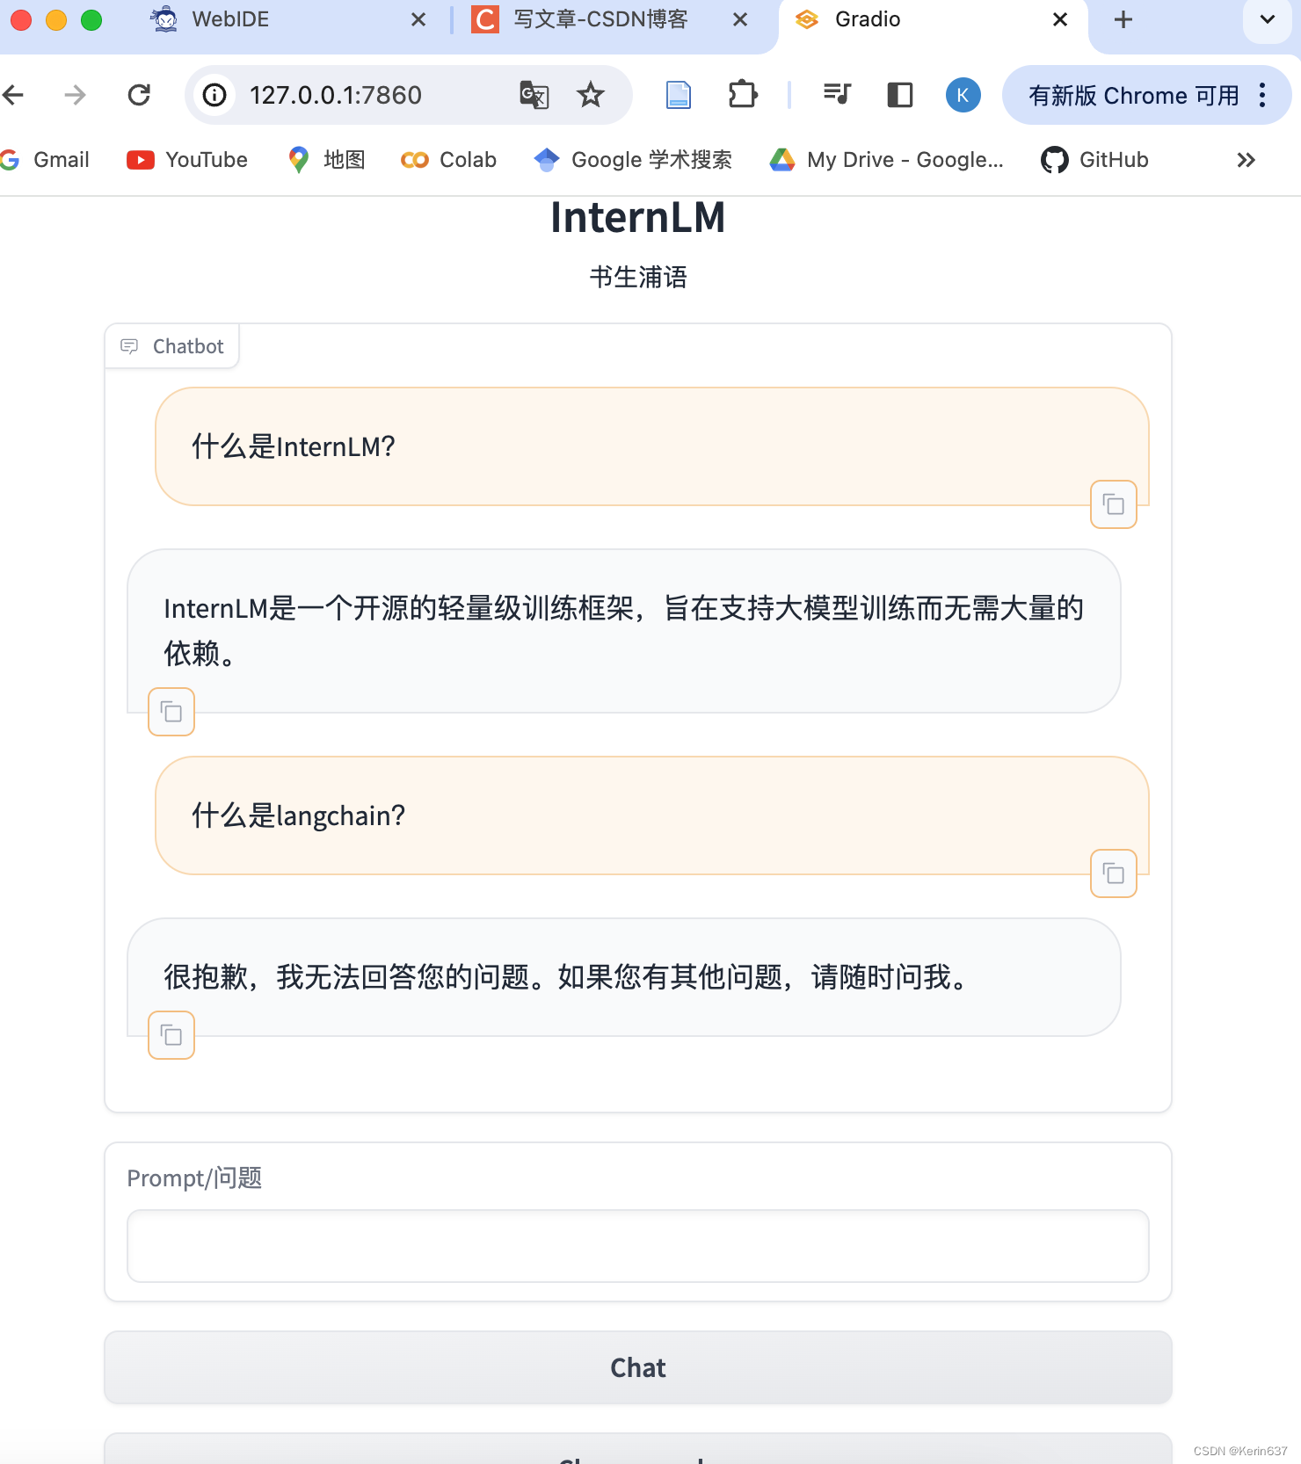
Task: Open the Google 学术搜索 bookmark
Action: coord(633,160)
